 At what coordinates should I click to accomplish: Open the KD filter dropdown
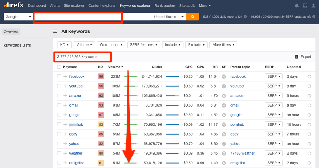(x=64, y=44)
